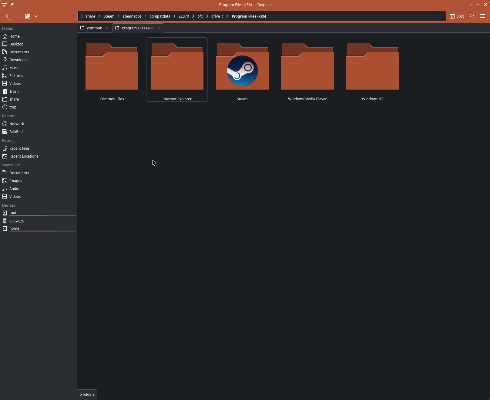The width and height of the screenshot is (490, 400).
Task: Search for Documents in sidebar
Action: [39, 173]
